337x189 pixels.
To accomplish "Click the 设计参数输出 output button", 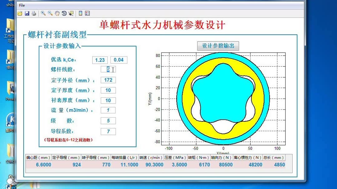I will pos(218,46).
